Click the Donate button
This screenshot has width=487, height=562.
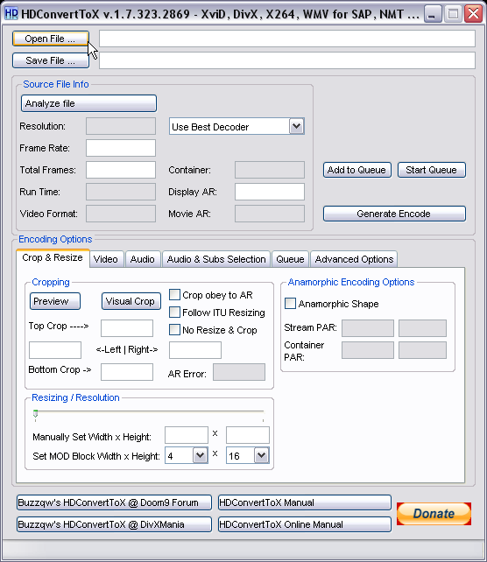(x=434, y=514)
